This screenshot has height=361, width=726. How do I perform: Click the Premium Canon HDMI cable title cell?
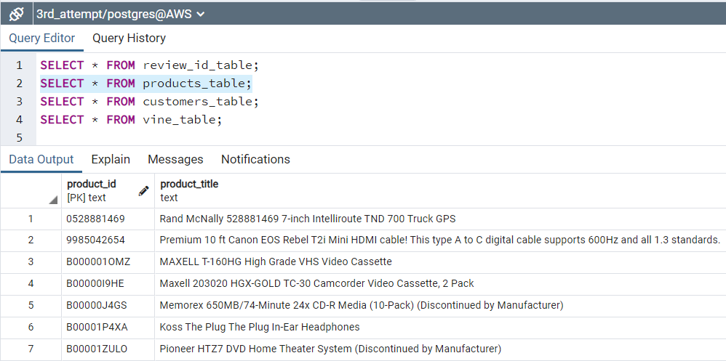pos(440,240)
